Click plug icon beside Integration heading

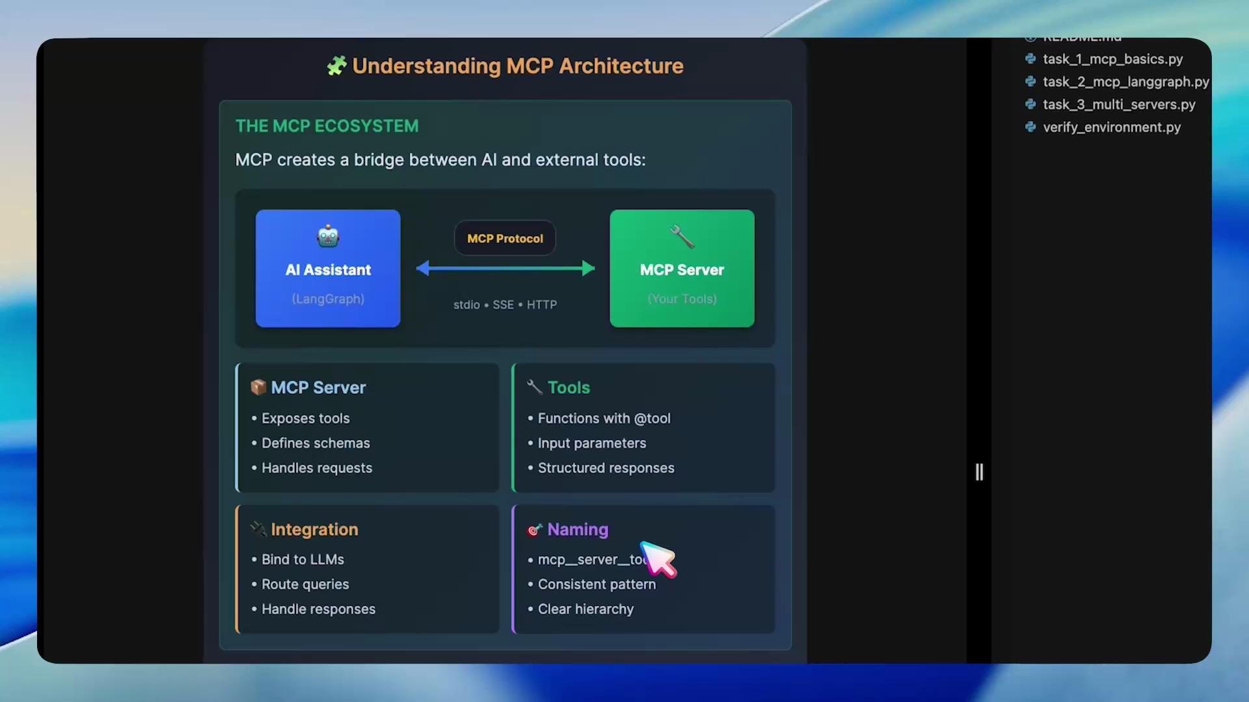pos(258,529)
